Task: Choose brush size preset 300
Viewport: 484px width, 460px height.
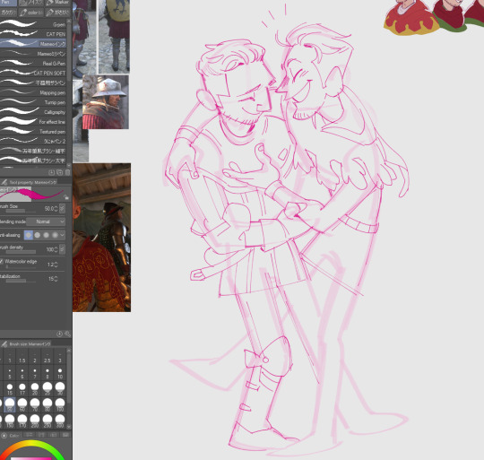Action: pos(60,421)
